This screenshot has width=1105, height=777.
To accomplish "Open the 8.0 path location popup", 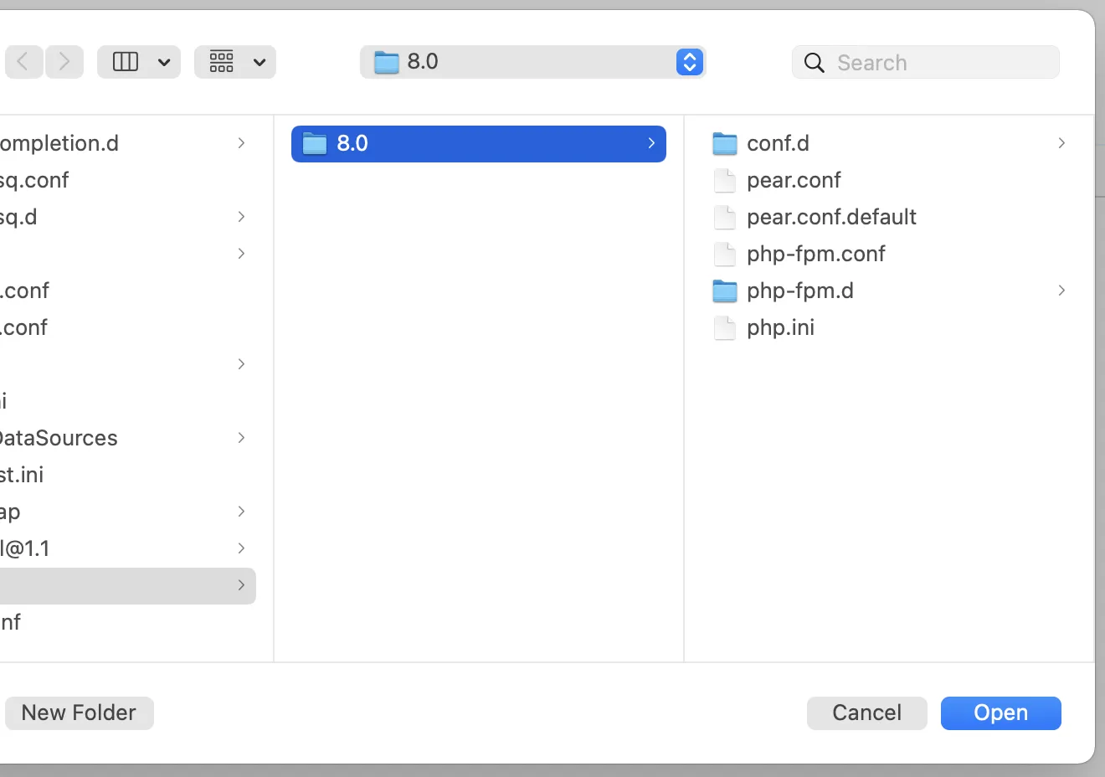I will 532,62.
